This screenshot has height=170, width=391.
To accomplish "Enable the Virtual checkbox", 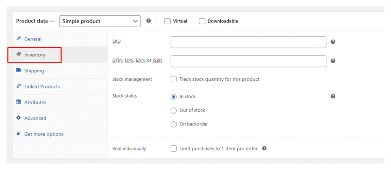I will click(x=167, y=21).
